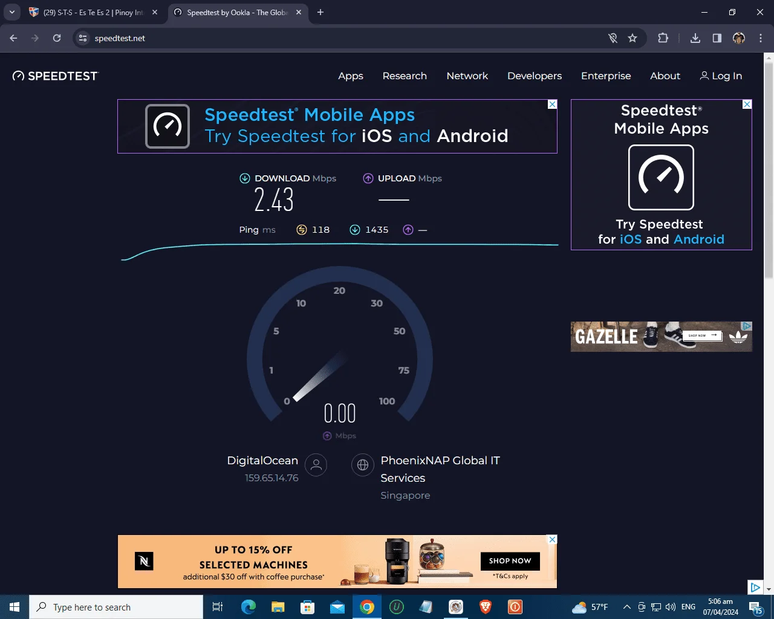Click the Singapore server location text
774x619 pixels.
[x=405, y=496]
